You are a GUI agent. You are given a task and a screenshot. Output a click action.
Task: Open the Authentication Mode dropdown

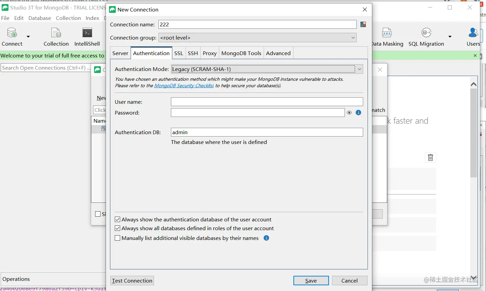point(267,69)
